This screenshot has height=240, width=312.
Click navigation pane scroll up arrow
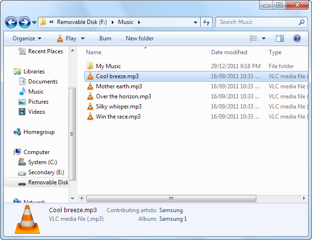pyautogui.click(x=72, y=50)
